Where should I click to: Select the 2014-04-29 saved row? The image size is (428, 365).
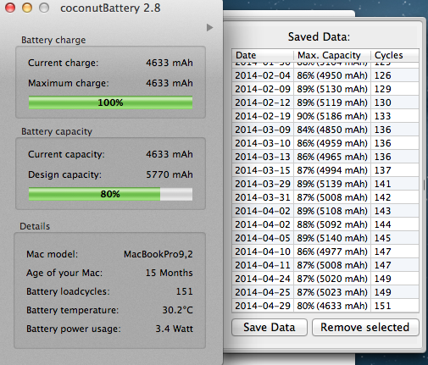325,306
